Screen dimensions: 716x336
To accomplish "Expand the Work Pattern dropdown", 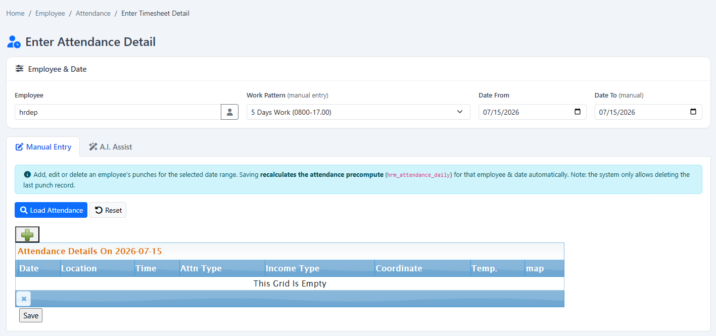I will 358,112.
